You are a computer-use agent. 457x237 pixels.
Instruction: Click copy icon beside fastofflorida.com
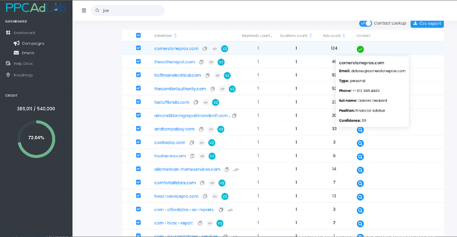click(195, 102)
